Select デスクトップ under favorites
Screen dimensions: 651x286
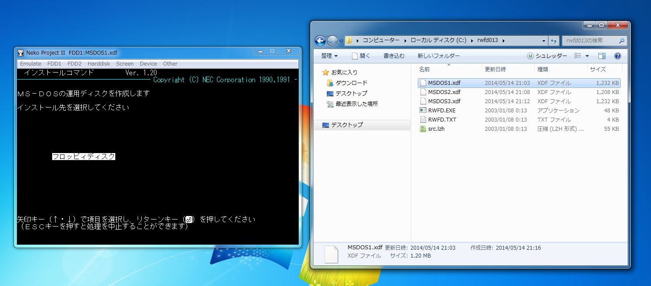tap(351, 93)
